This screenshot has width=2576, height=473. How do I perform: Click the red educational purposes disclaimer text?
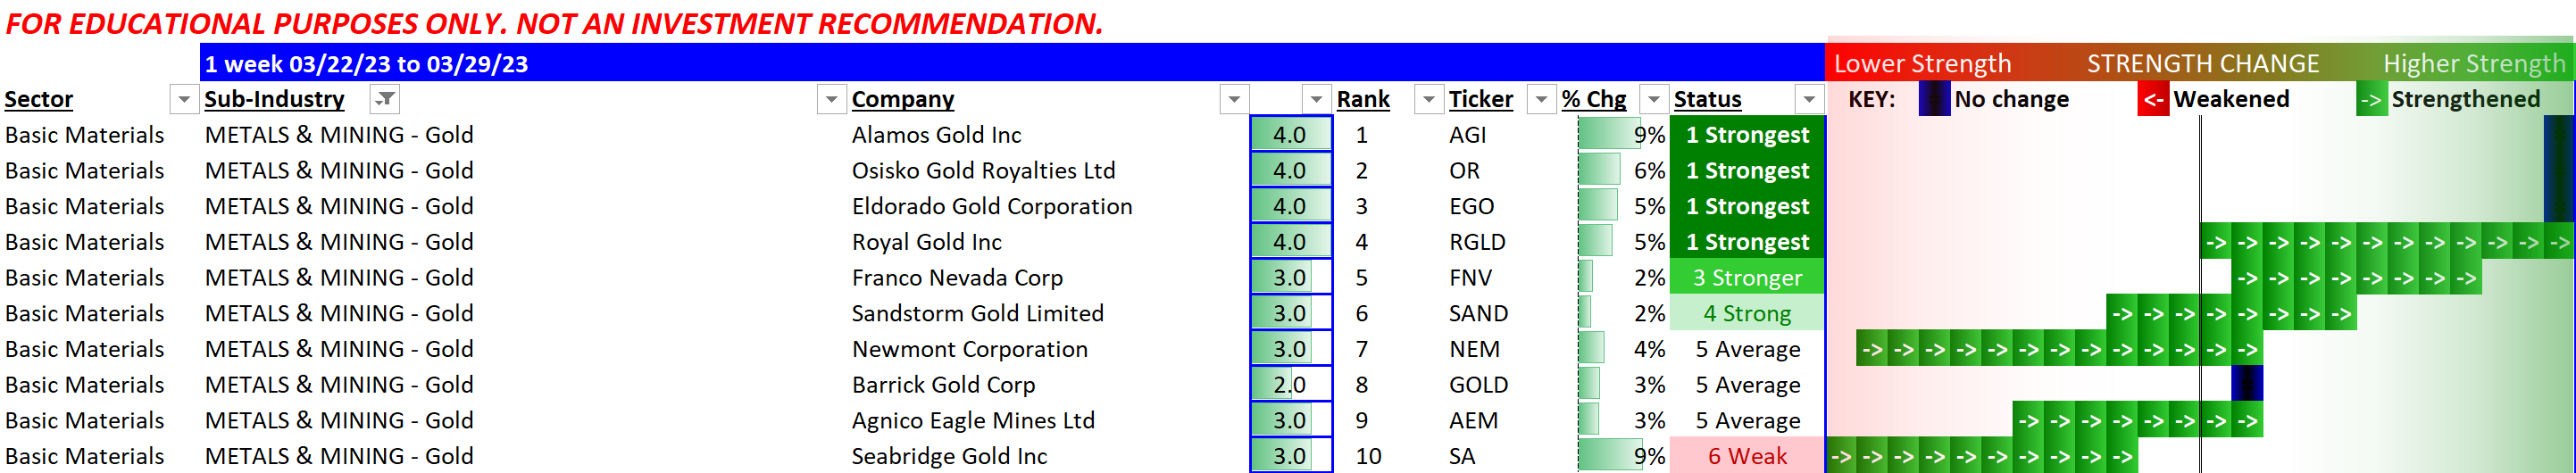[x=554, y=22]
